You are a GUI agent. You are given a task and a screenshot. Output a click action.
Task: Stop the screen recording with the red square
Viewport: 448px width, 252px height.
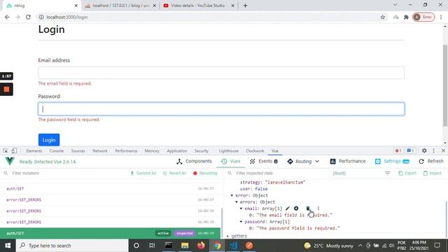[x=6, y=90]
